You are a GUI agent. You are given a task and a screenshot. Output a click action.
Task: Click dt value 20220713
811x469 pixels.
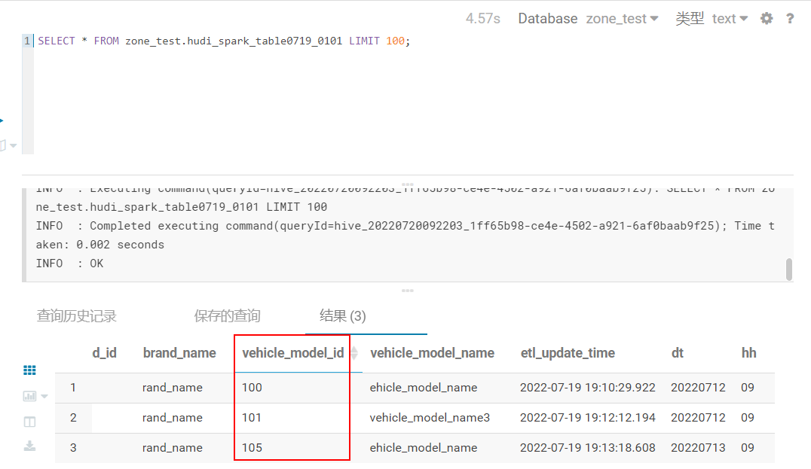coord(698,447)
